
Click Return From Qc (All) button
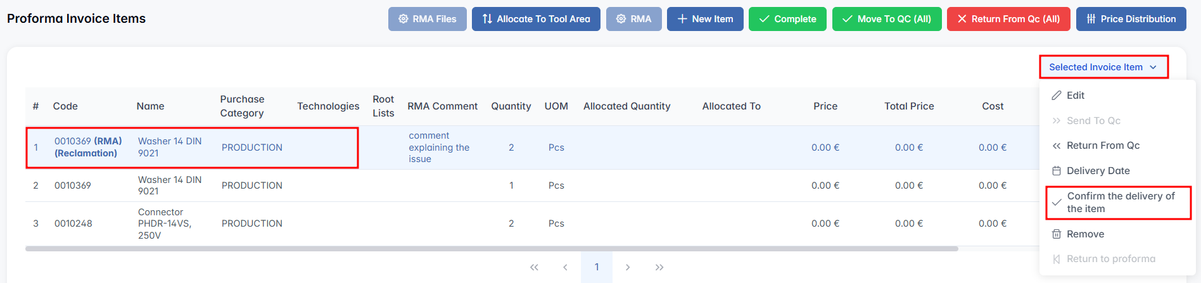click(x=1008, y=19)
